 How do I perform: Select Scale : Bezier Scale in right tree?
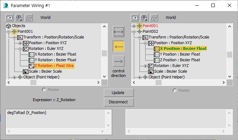171,71
